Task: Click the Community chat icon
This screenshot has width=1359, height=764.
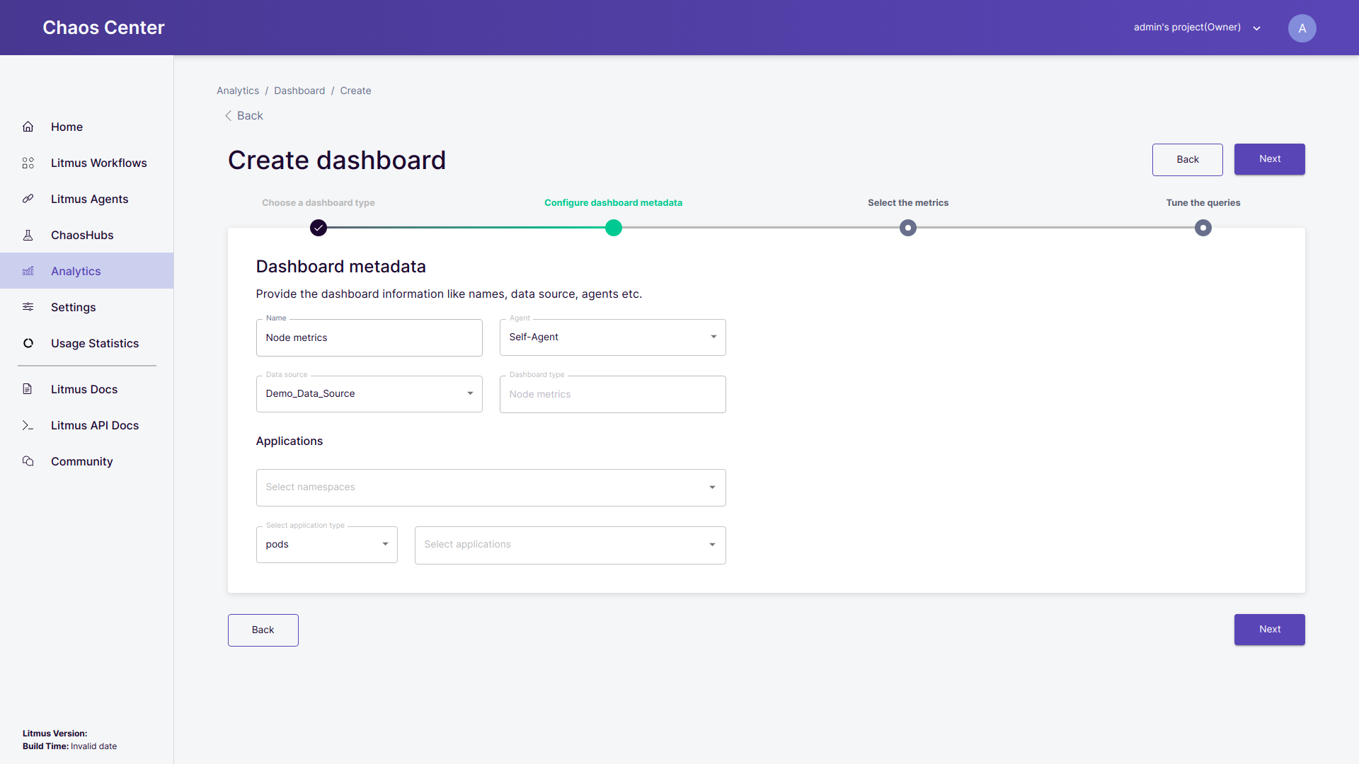Action: 28,461
